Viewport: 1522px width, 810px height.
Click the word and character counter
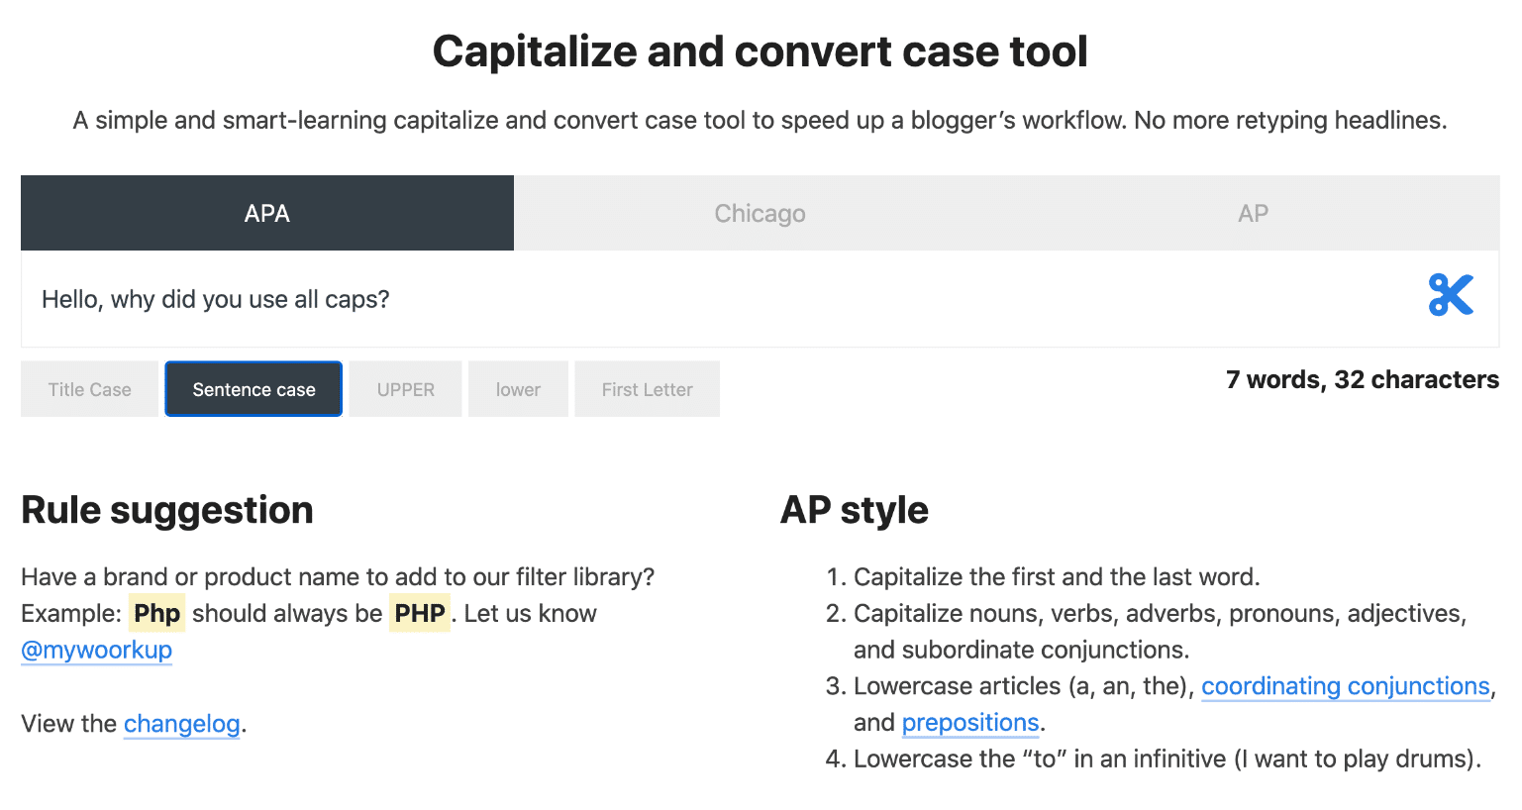[1363, 379]
